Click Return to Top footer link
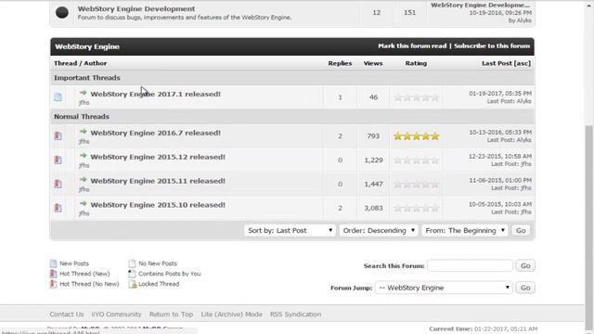Screen dimensions: 594x334 click(x=171, y=315)
